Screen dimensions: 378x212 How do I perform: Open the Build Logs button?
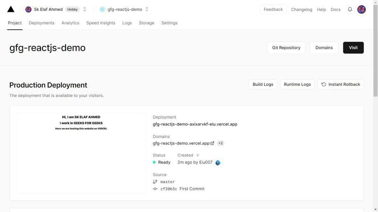(263, 84)
